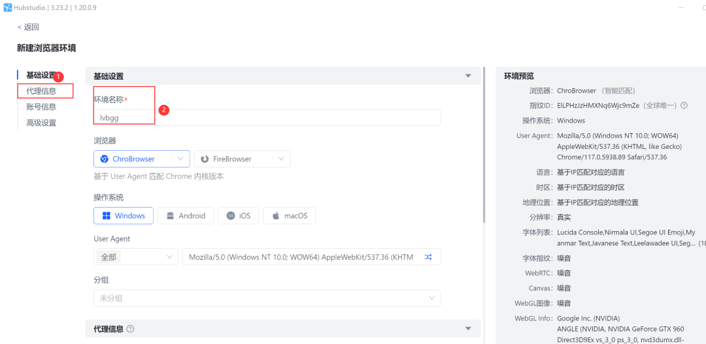Click the 代理信息 help question icon
The height and width of the screenshot is (344, 706).
[131, 329]
